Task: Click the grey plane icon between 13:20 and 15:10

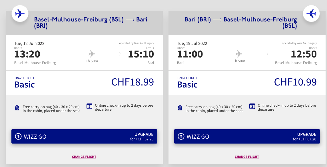Action: pos(92,54)
